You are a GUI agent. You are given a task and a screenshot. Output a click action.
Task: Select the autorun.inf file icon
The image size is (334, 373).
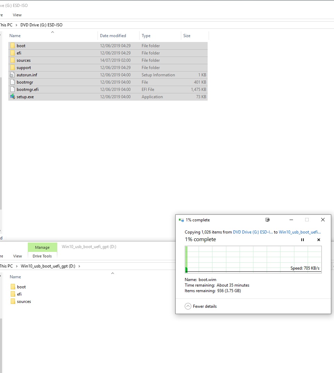point(12,75)
